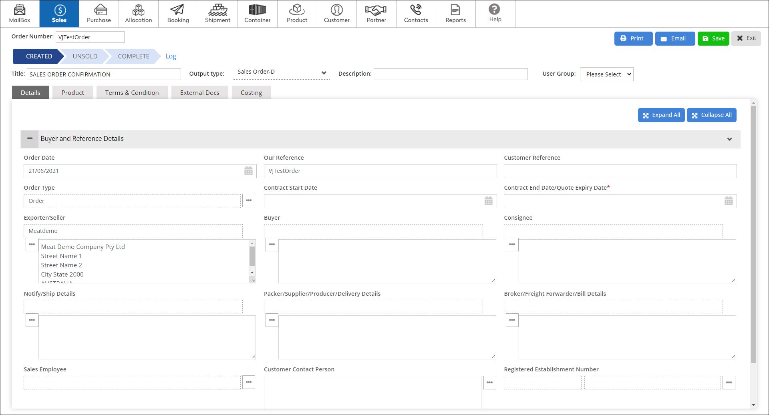Click the Notify/Ship Details name field
The height and width of the screenshot is (415, 769).
coord(133,307)
